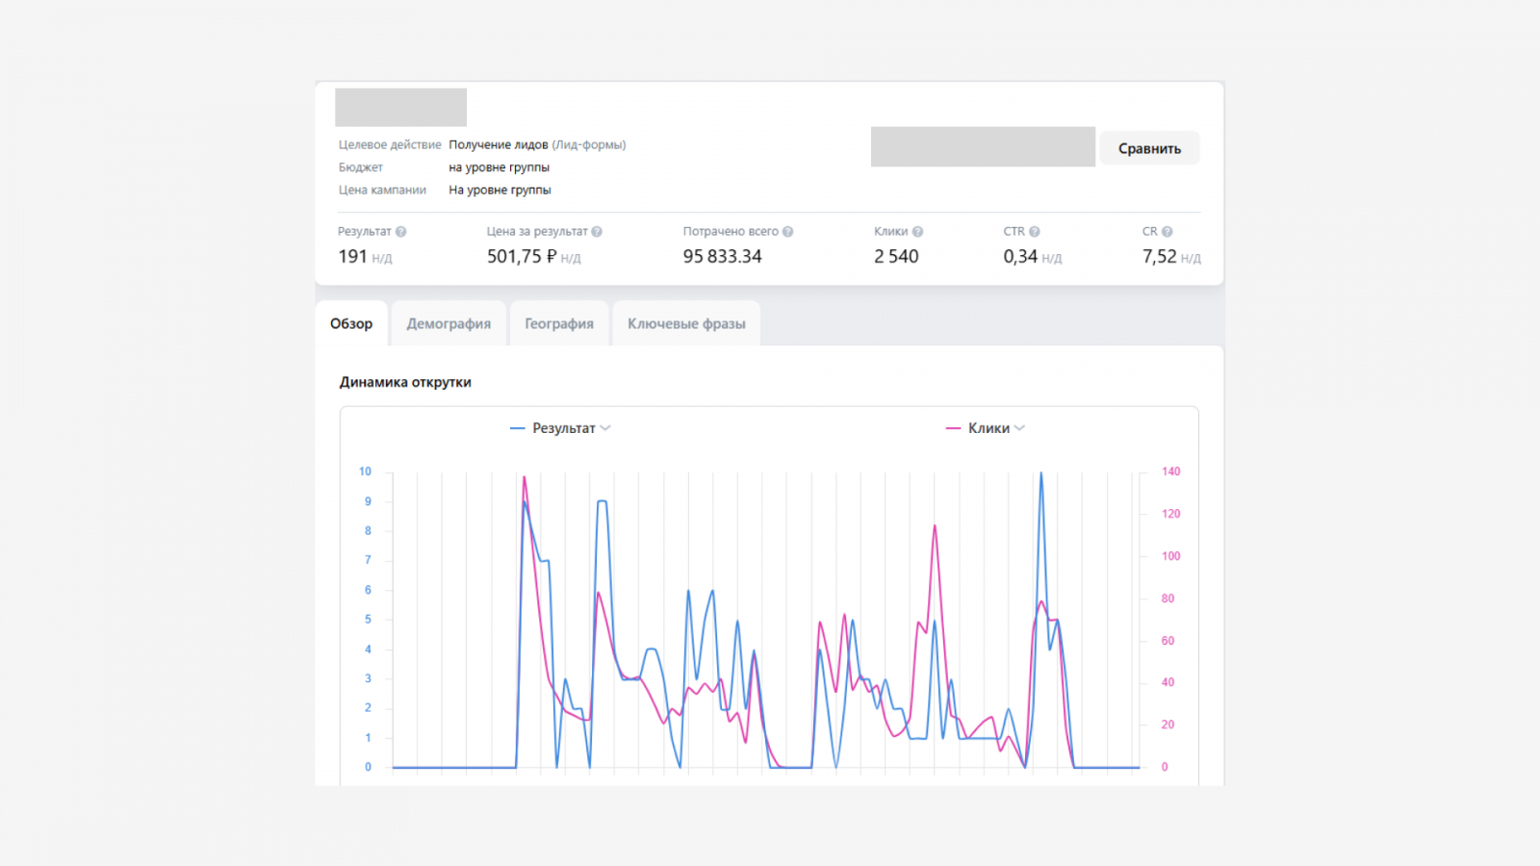
Task: Click the blue Результат legend line
Action: coord(518,428)
